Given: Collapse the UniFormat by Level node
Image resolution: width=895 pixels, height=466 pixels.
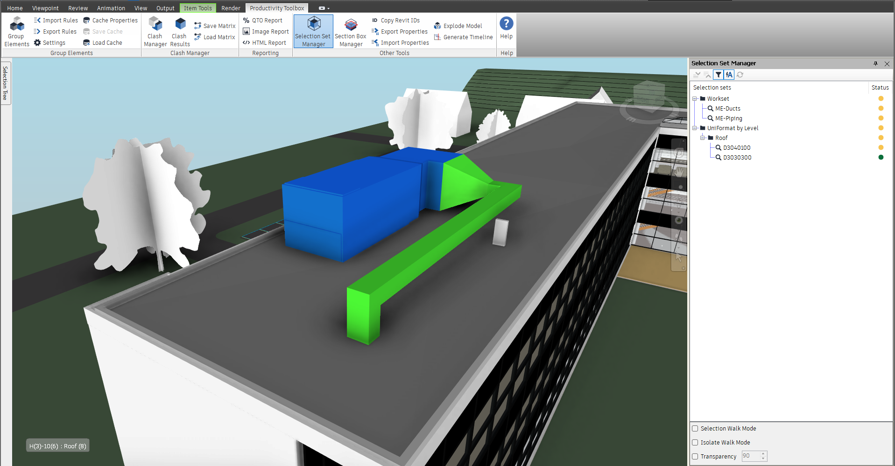Looking at the screenshot, I should (695, 128).
